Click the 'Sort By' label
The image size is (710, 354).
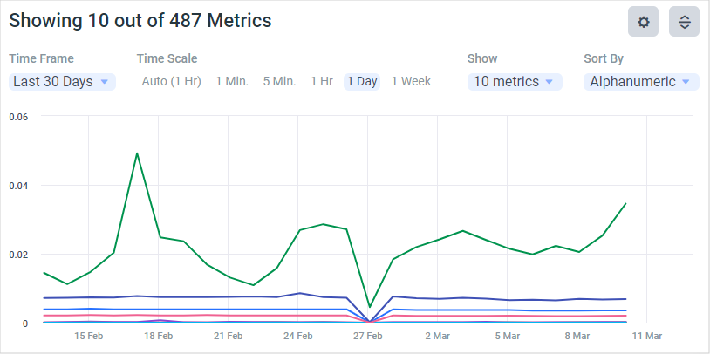604,58
